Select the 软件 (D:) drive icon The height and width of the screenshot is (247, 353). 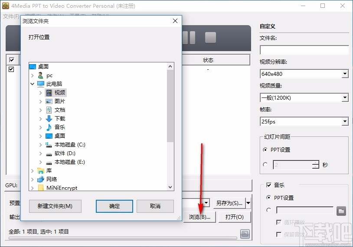point(49,154)
